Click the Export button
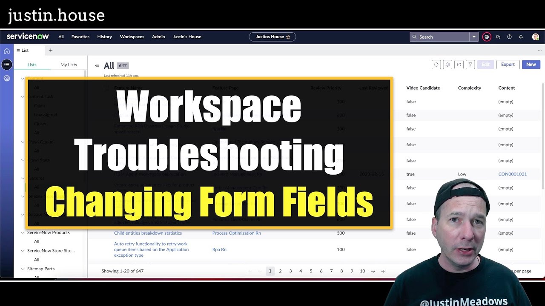 [508, 65]
